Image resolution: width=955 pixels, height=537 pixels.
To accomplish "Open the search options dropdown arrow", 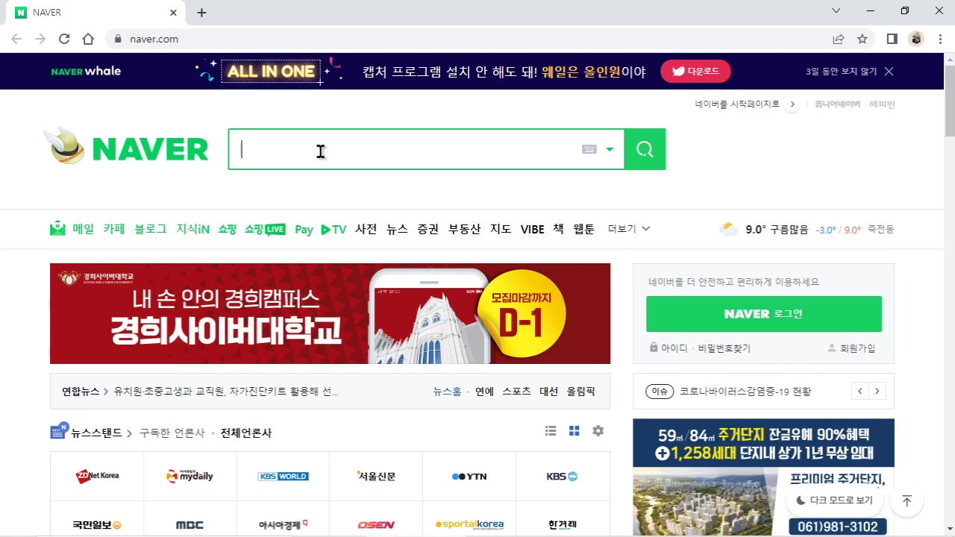I will point(610,149).
